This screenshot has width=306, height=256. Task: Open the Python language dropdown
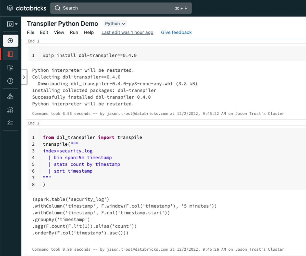(x=115, y=24)
